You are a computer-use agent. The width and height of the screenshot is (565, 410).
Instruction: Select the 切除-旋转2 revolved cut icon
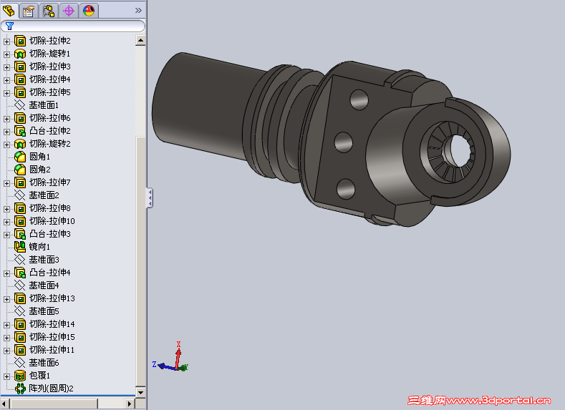click(20, 144)
